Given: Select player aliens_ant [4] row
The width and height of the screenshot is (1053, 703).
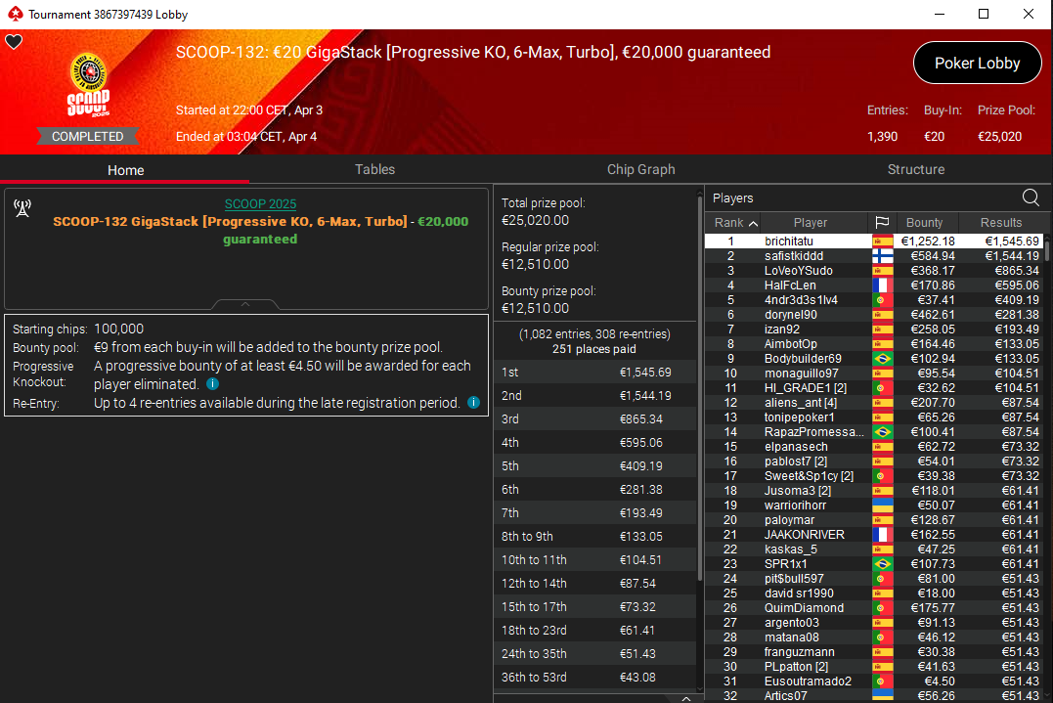Looking at the screenshot, I should coord(874,402).
